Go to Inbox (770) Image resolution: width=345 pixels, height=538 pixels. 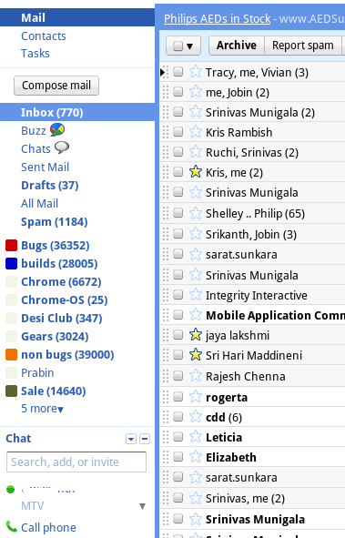[x=52, y=113]
